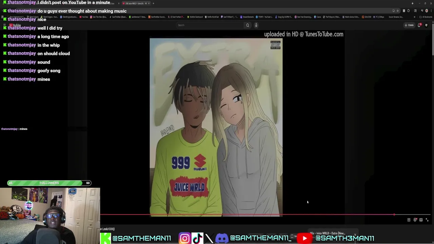
Task: Switch the player to theater mode
Action: click(x=421, y=220)
